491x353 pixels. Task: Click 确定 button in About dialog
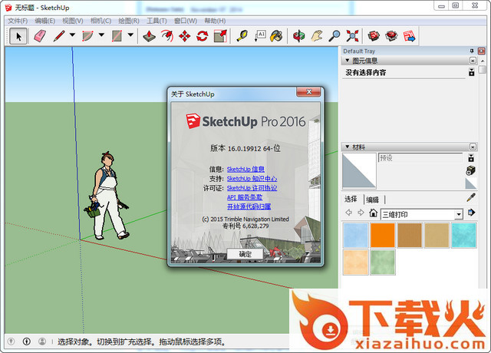pyautogui.click(x=245, y=254)
